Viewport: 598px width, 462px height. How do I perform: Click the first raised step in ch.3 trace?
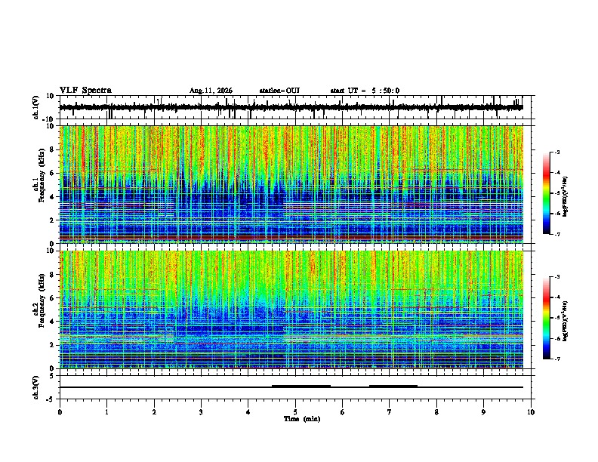(301, 387)
